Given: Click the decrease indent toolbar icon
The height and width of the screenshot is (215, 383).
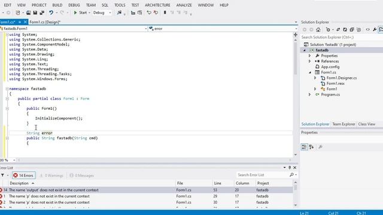Looking at the screenshot, I should (133, 13).
